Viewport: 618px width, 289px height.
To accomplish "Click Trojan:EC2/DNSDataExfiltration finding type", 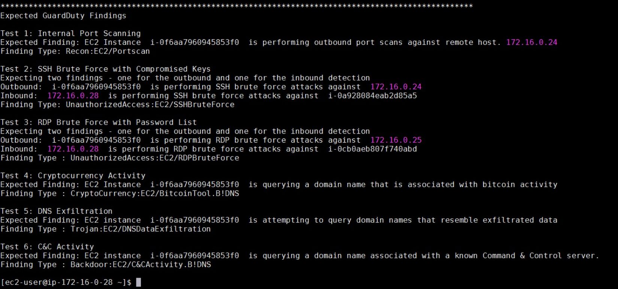I will pyautogui.click(x=140, y=229).
